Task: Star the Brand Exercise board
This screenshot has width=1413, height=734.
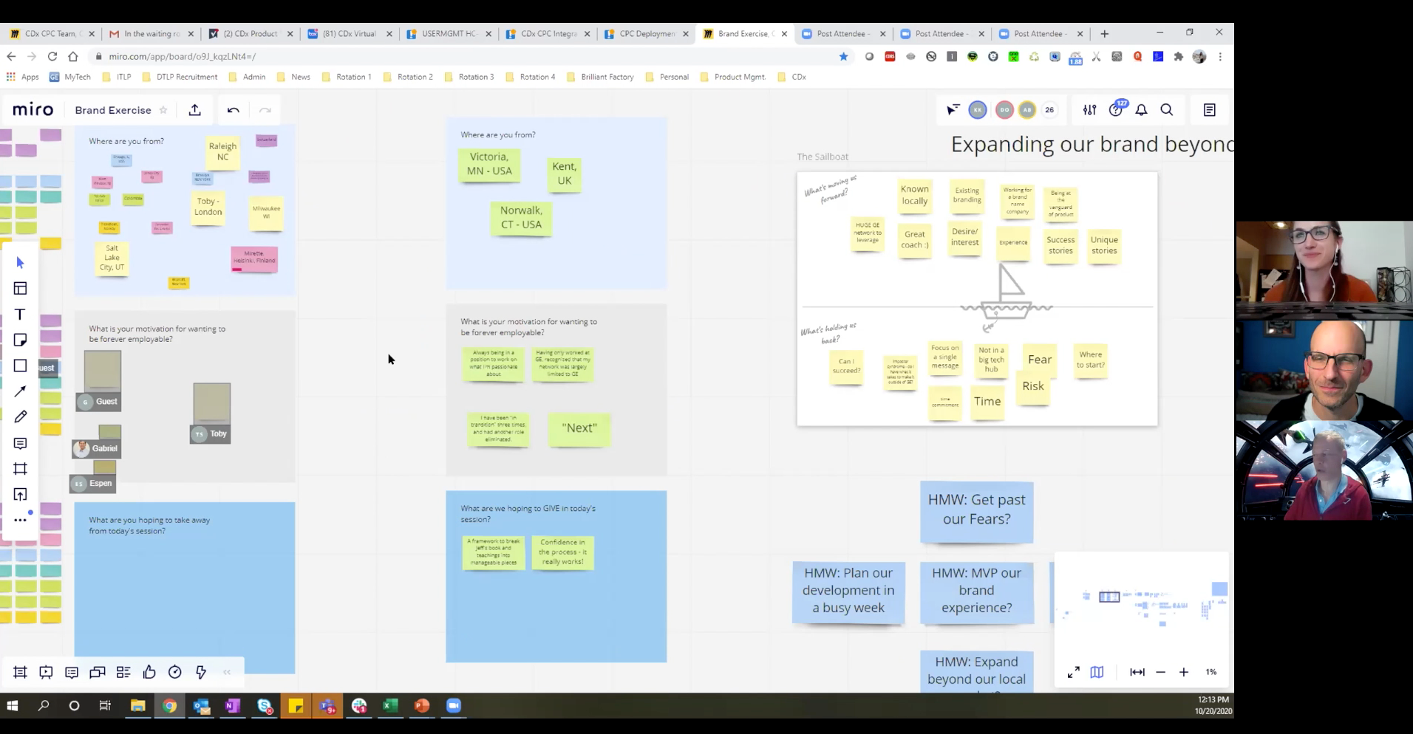Action: [x=163, y=110]
